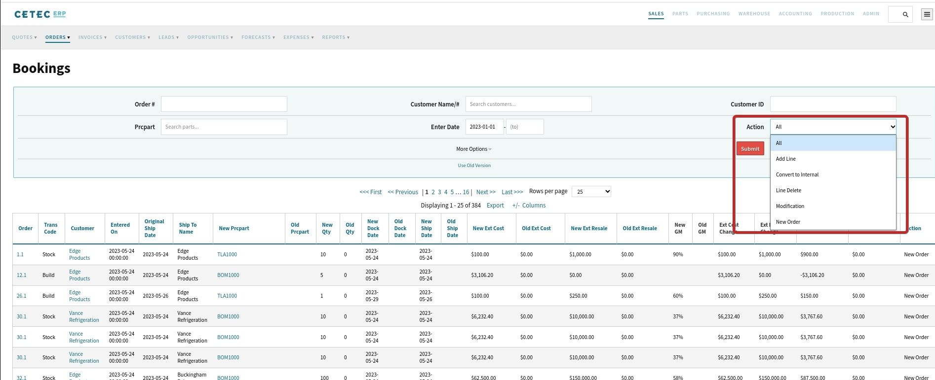The image size is (935, 380).
Task: Switch to the Purchasing tab
Action: pyautogui.click(x=713, y=14)
